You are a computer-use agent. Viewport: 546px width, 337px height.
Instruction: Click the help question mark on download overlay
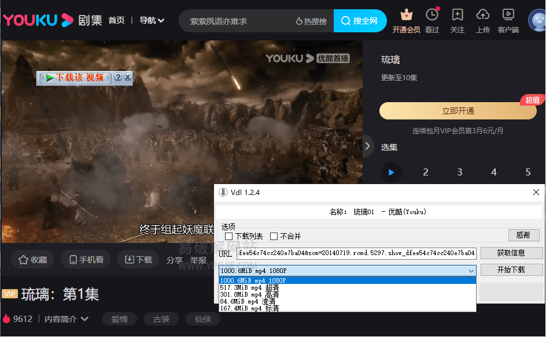click(x=118, y=77)
